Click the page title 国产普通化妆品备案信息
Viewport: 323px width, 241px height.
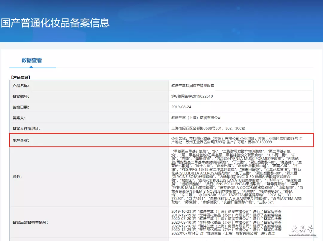[x=55, y=23]
